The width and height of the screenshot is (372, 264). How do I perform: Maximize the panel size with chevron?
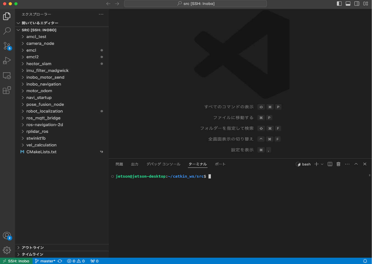(356, 164)
